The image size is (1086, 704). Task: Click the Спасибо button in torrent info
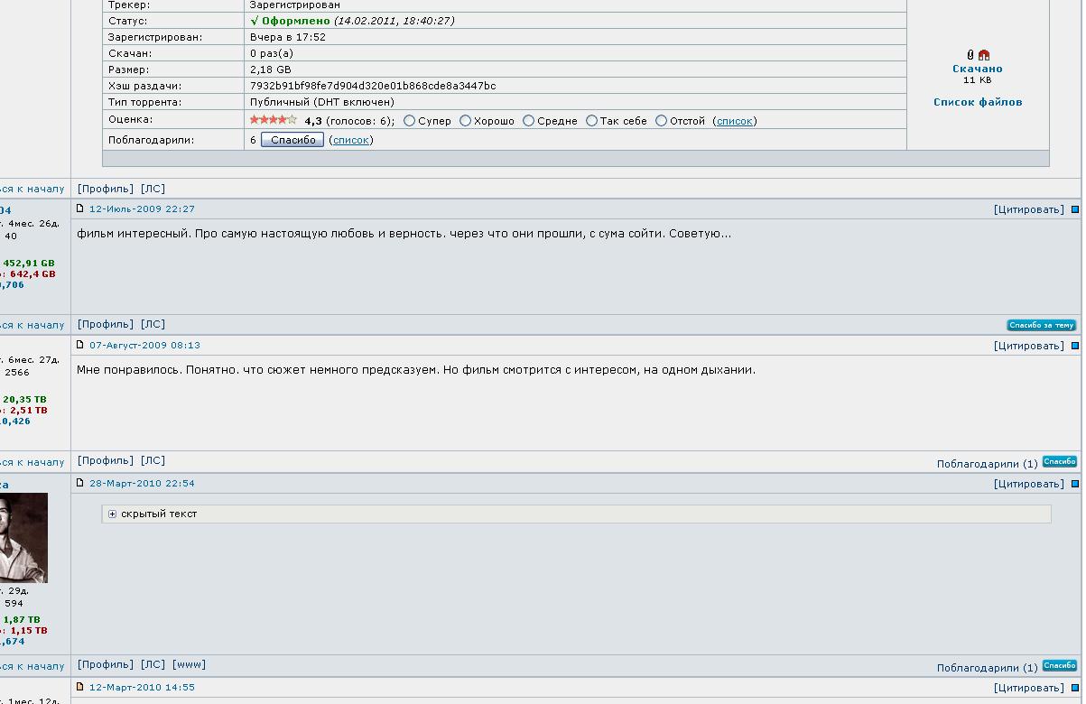[292, 140]
